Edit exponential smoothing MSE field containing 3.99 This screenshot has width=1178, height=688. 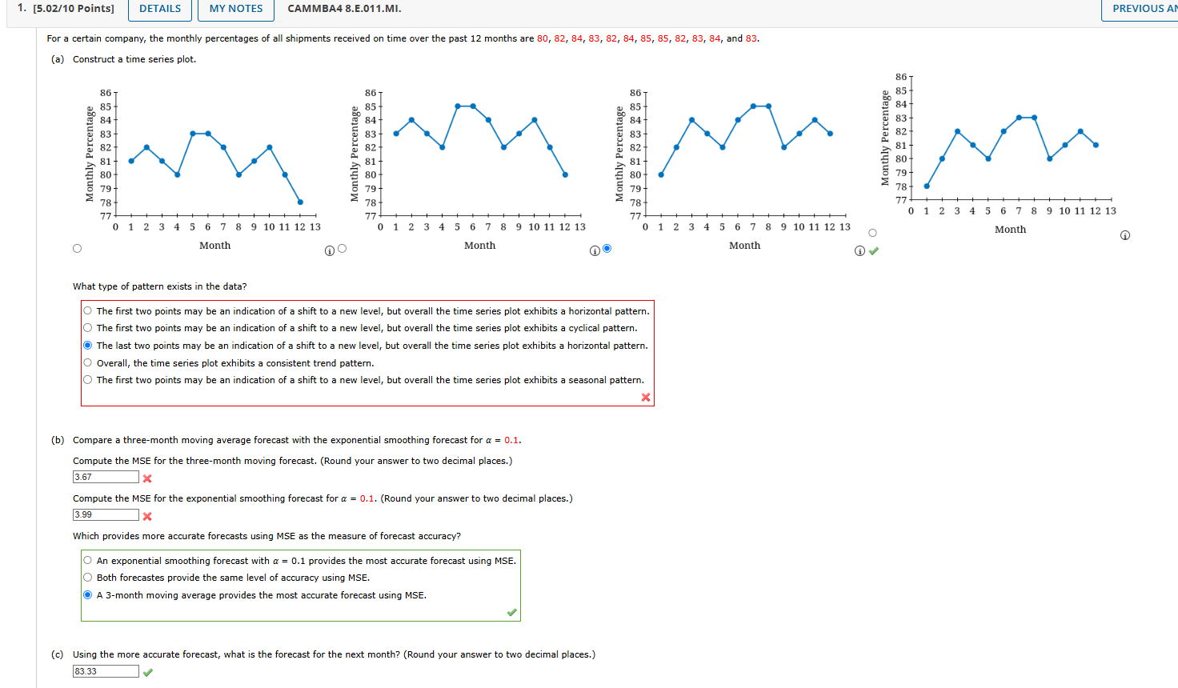106,514
